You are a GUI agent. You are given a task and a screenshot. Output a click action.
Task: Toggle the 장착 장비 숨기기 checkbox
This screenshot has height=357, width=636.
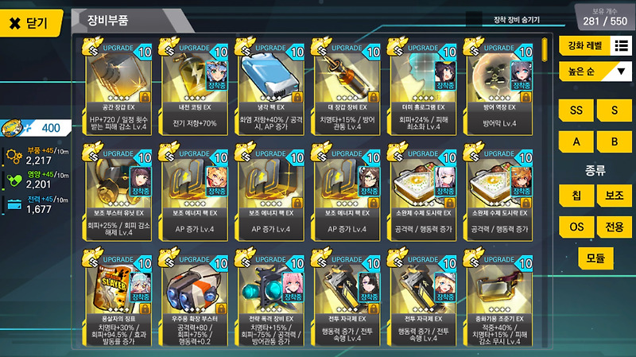pyautogui.click(x=473, y=19)
